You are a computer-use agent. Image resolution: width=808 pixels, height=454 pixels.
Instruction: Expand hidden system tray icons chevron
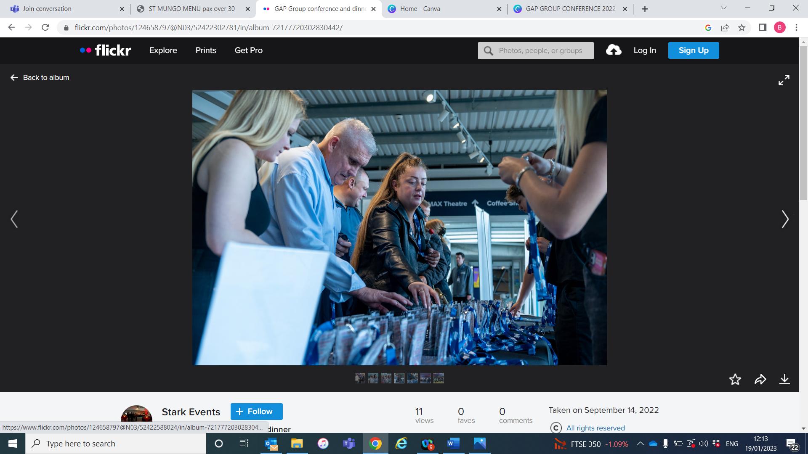(x=640, y=443)
